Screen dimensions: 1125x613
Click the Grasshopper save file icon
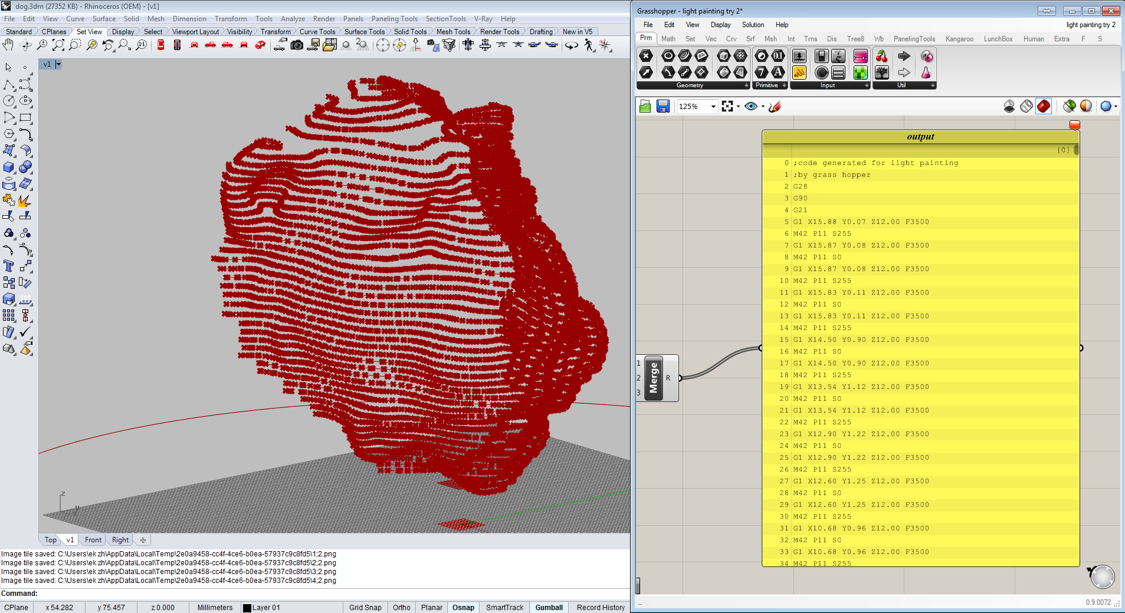[x=663, y=106]
